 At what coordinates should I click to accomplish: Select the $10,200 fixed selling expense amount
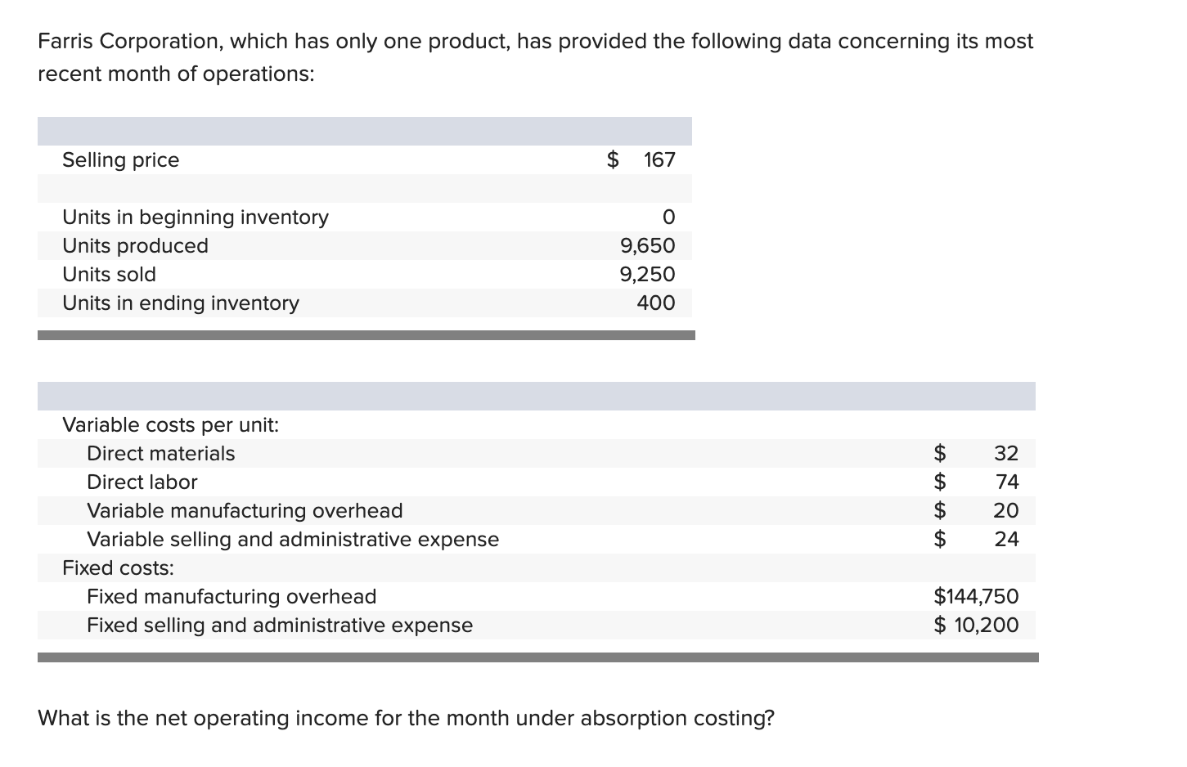(x=976, y=626)
